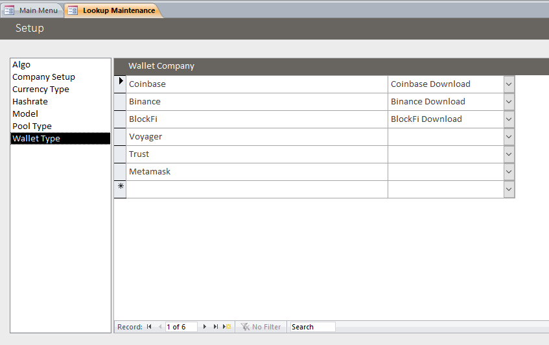The height and width of the screenshot is (345, 549).
Task: Click the empty new record name cell
Action: [x=257, y=189]
